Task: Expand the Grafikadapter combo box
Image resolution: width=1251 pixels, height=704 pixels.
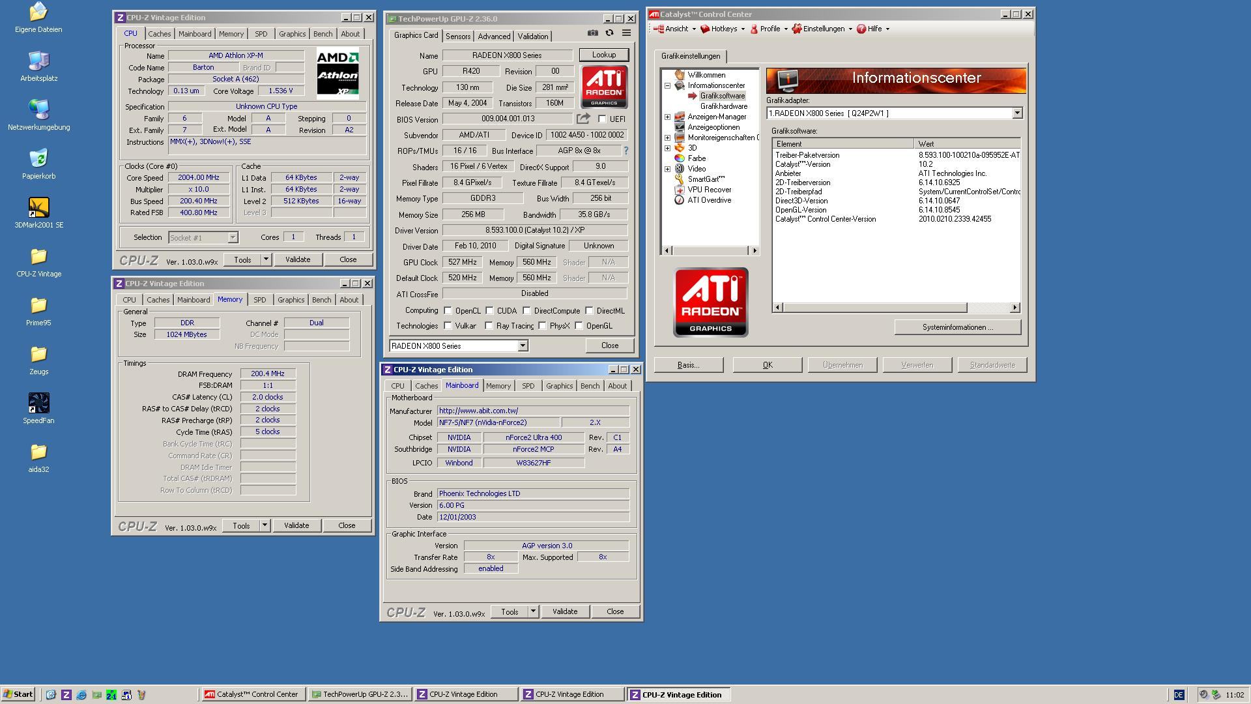Action: coord(1017,113)
